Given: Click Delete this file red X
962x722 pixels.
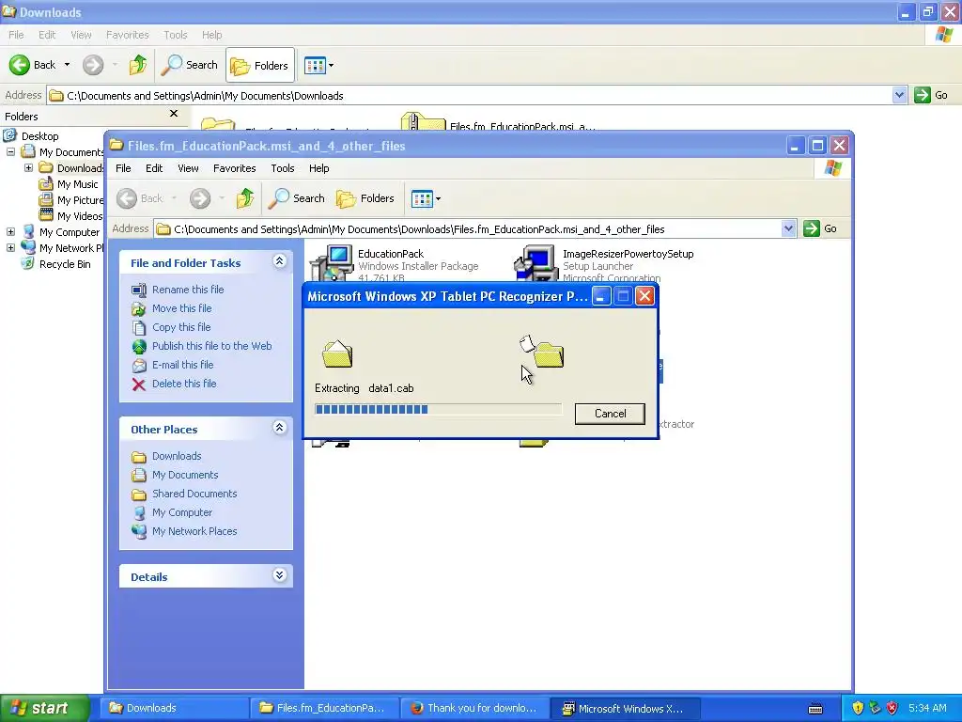Looking at the screenshot, I should [x=139, y=385].
